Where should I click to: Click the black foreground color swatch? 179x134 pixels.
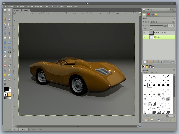(6, 89)
